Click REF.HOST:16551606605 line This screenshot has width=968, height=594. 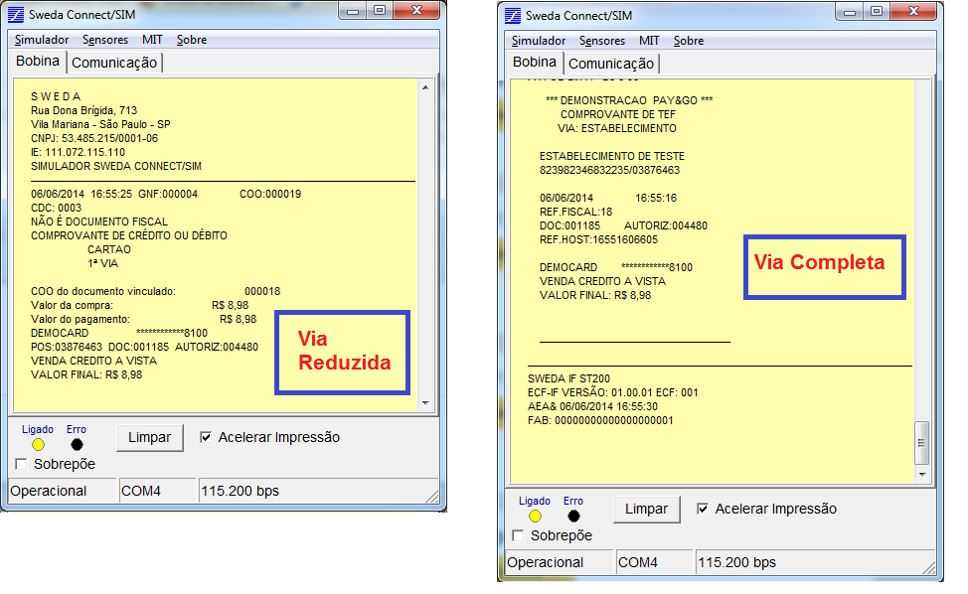(x=599, y=239)
